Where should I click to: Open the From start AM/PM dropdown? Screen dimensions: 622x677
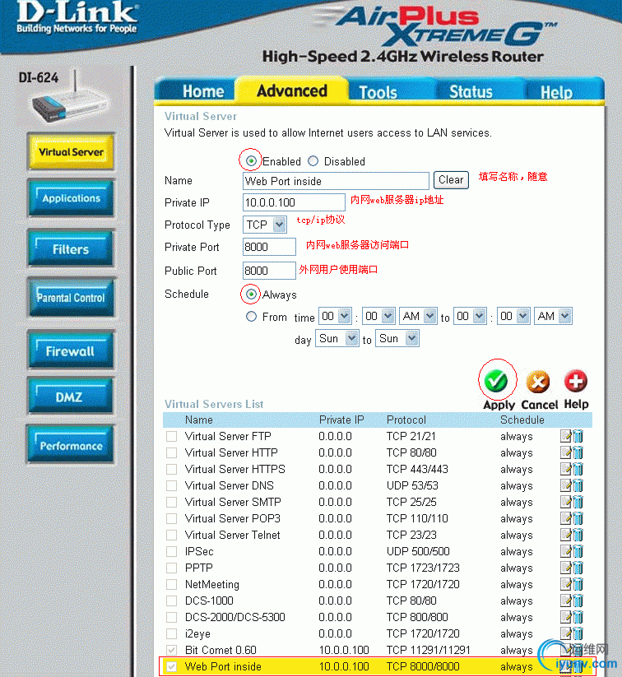point(418,317)
